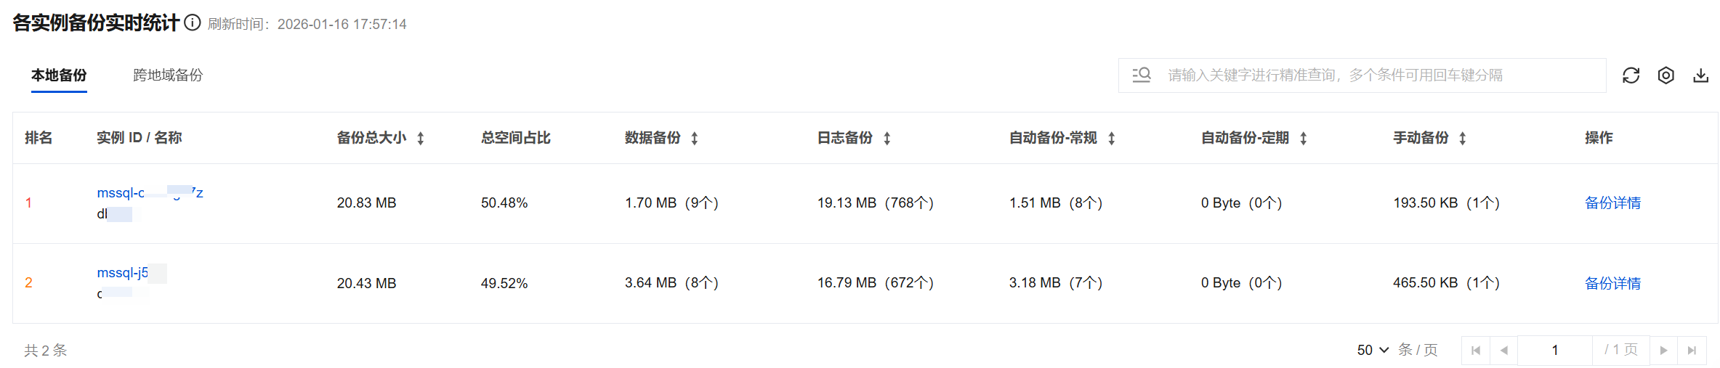Click the info icon beside 各实例备份实时统计

coord(193,23)
